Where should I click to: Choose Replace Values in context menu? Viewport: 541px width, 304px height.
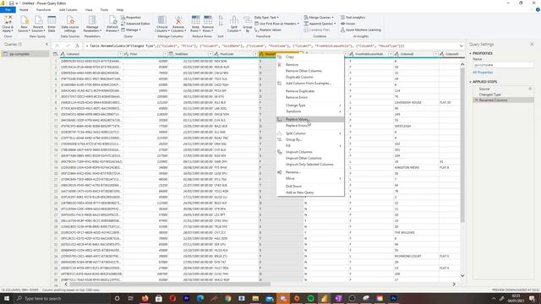[310, 120]
